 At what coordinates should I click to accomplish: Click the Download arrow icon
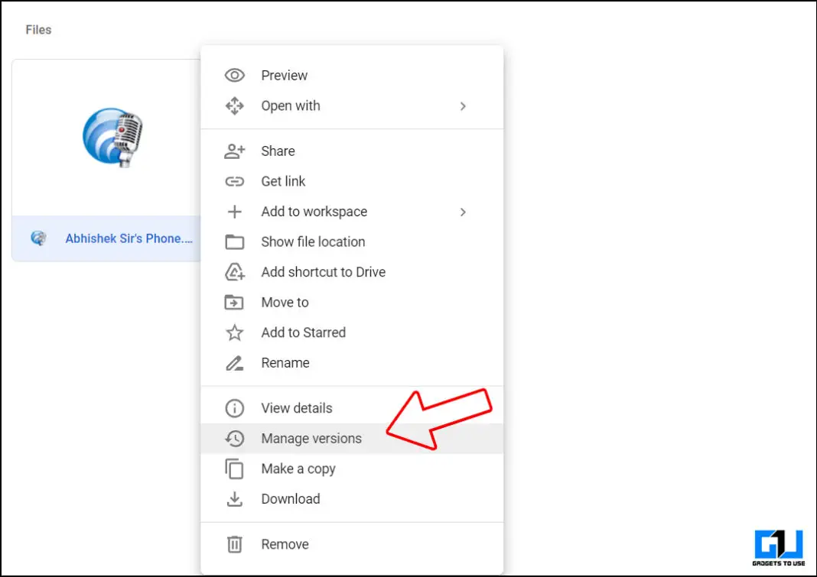[x=234, y=499]
